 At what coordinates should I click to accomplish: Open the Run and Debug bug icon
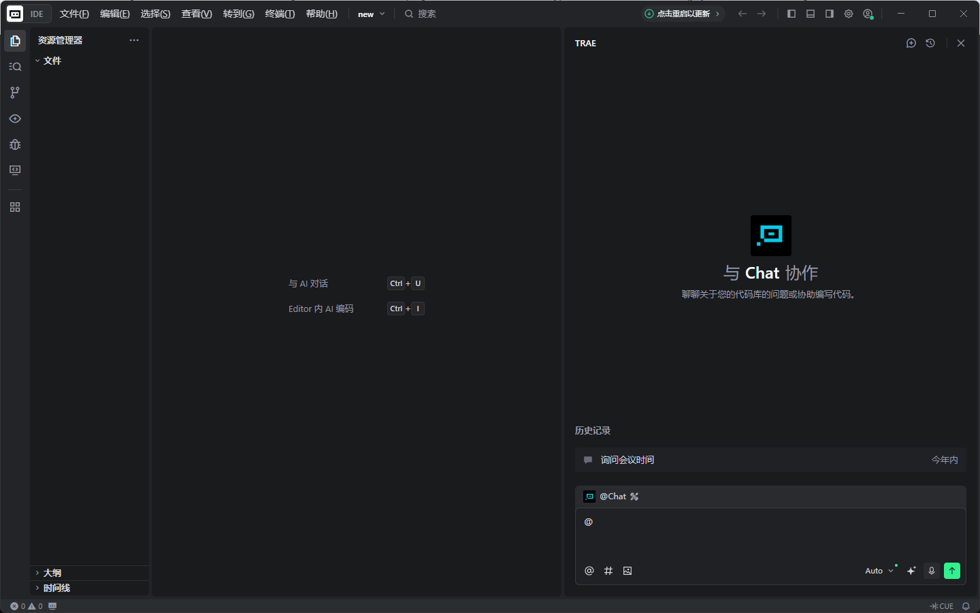[x=15, y=144]
